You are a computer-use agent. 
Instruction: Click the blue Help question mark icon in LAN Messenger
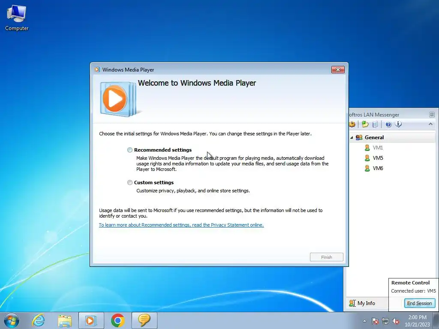(388, 124)
